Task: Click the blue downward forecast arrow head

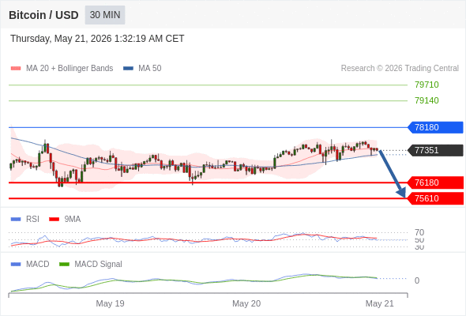Action: click(x=401, y=193)
